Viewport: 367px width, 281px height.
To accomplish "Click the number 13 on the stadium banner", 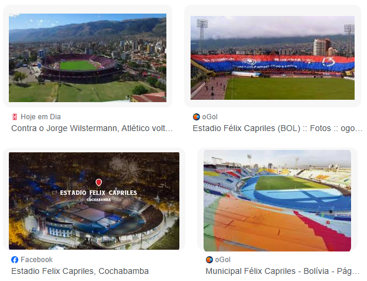I will tap(328, 61).
